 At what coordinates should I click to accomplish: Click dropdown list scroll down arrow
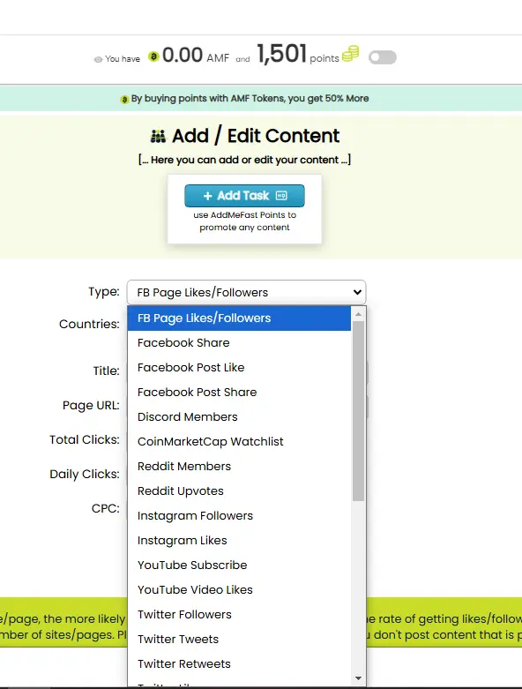tap(358, 678)
